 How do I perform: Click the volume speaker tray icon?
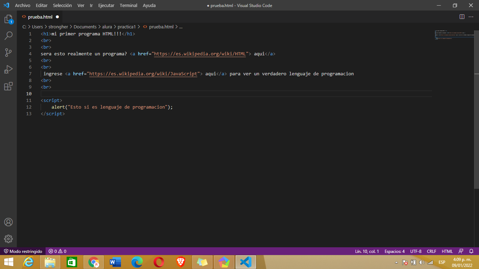coord(421,262)
